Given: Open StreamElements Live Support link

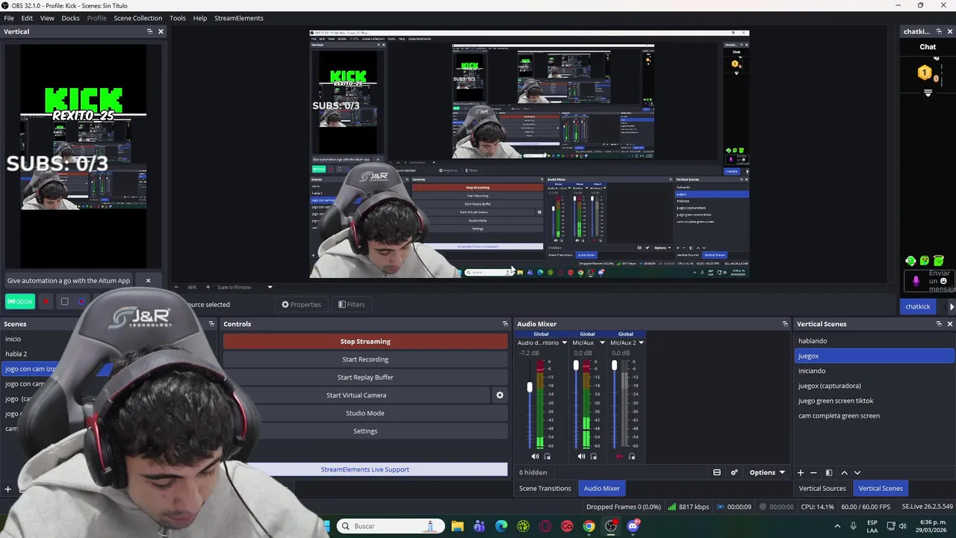Looking at the screenshot, I should [x=365, y=469].
